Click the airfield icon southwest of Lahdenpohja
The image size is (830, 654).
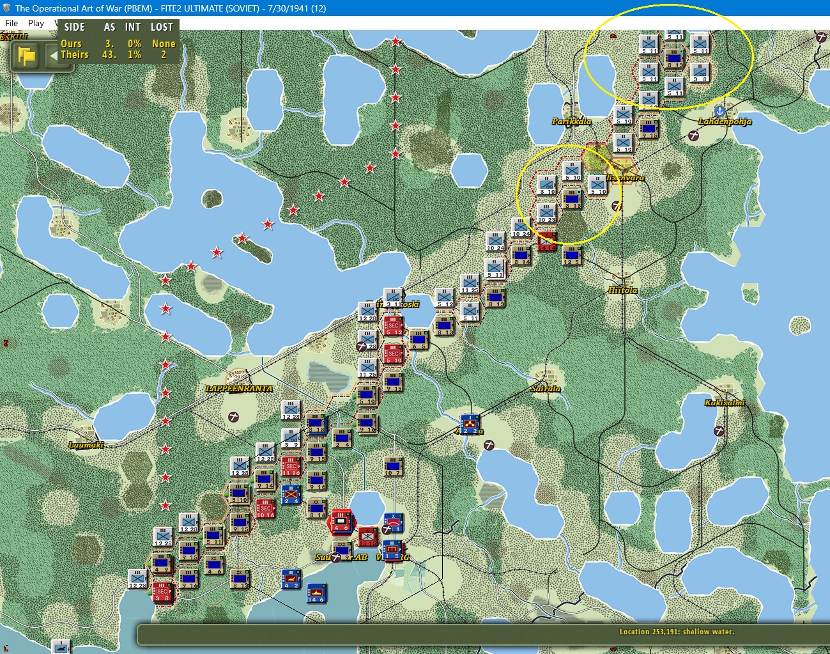(694, 136)
